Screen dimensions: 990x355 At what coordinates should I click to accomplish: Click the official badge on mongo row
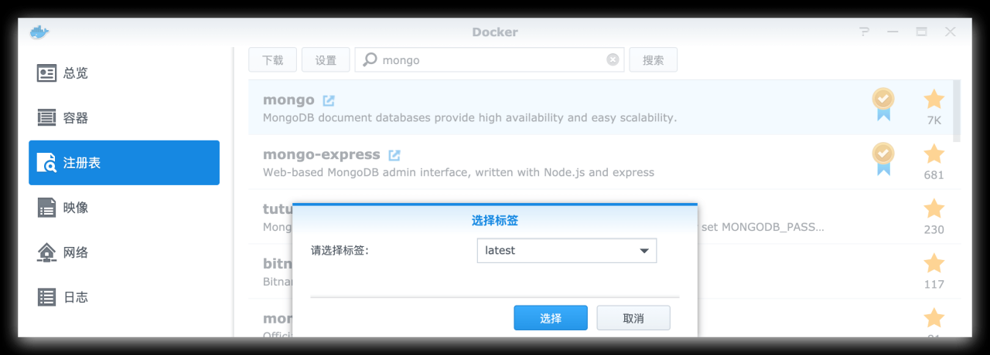tap(882, 103)
